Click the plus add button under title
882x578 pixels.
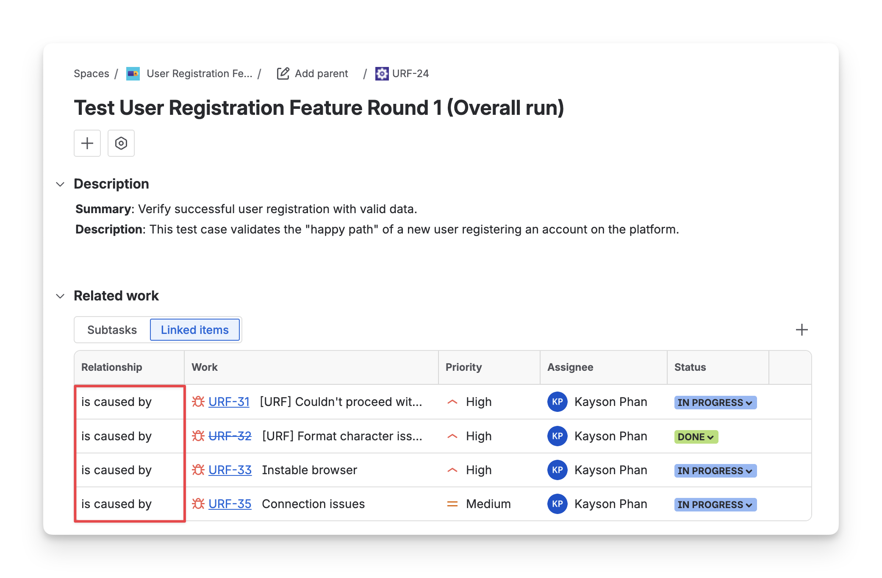[87, 143]
